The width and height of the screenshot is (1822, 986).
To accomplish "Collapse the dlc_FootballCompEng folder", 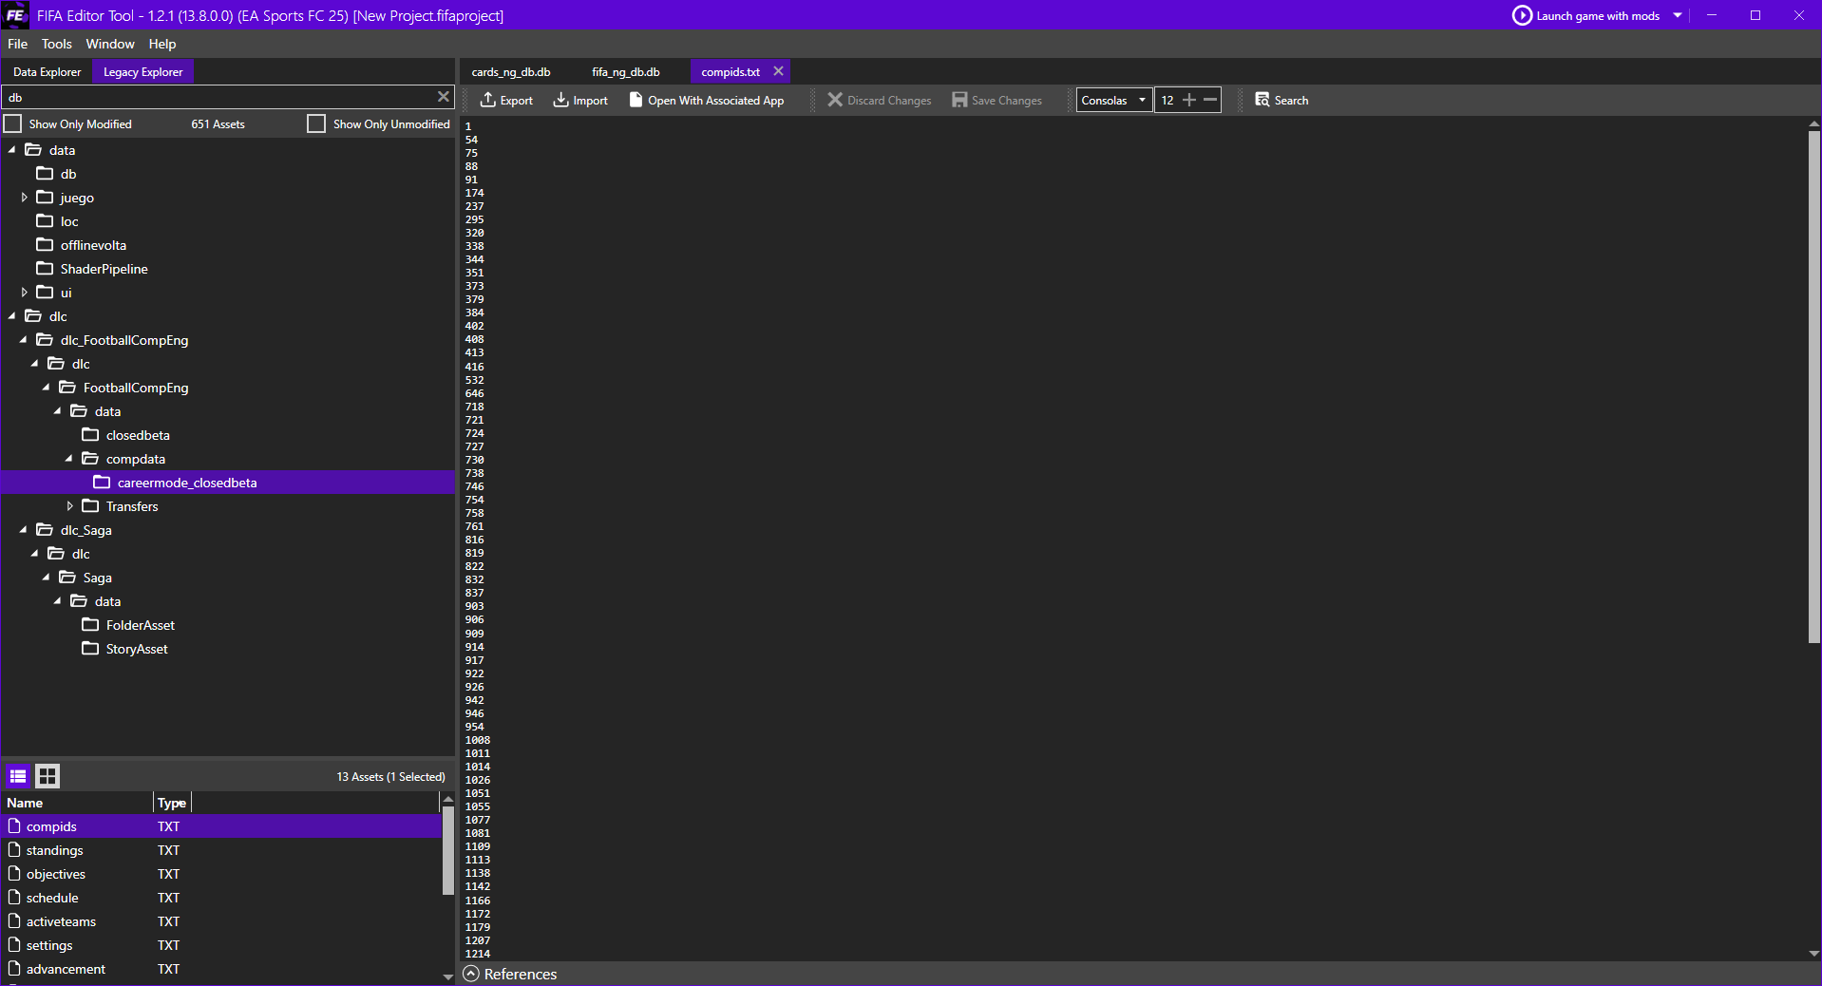I will pyautogui.click(x=24, y=340).
